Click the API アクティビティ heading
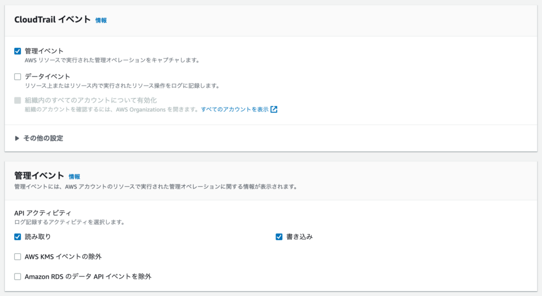 [42, 213]
